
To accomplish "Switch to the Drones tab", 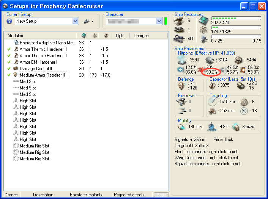I will (x=11, y=195).
